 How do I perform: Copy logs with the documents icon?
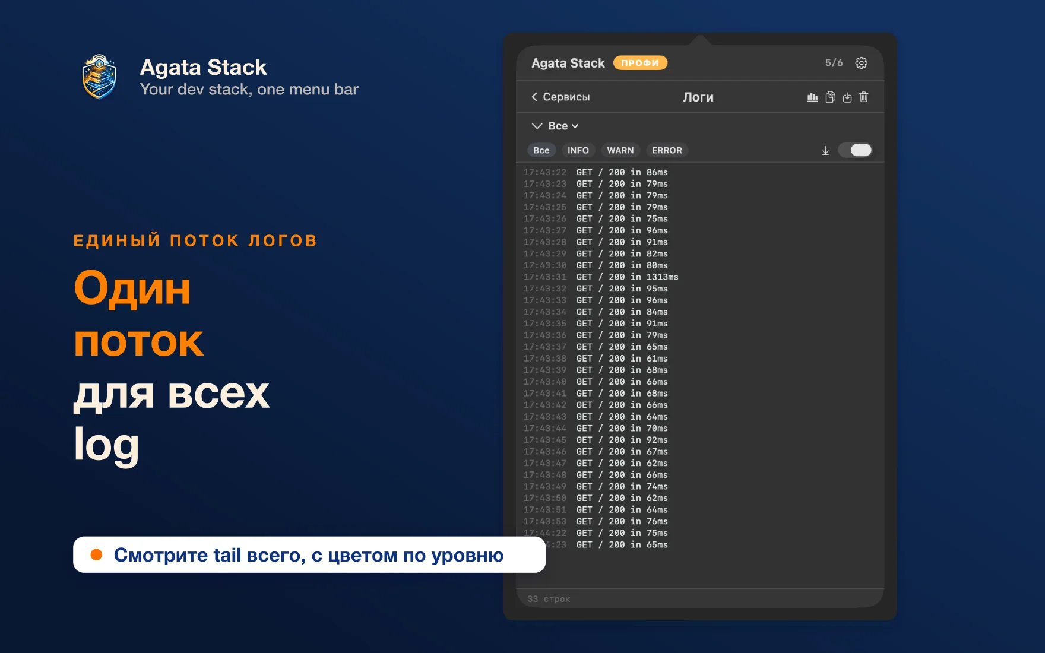point(830,97)
